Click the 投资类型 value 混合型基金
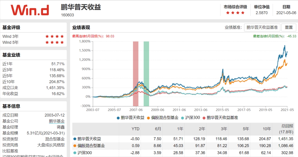The width and height of the screenshot is (298, 157). 55,139
